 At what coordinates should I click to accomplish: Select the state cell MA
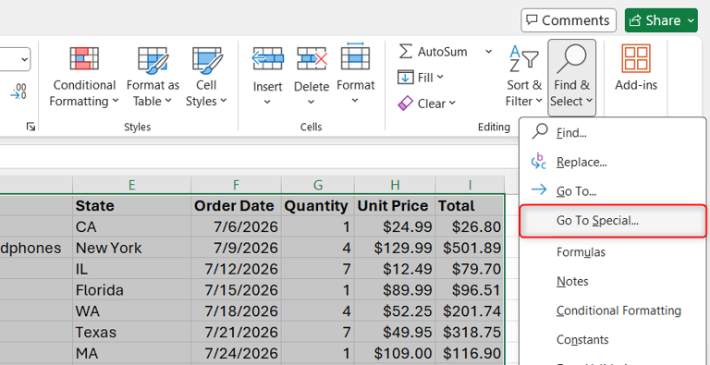(132, 353)
